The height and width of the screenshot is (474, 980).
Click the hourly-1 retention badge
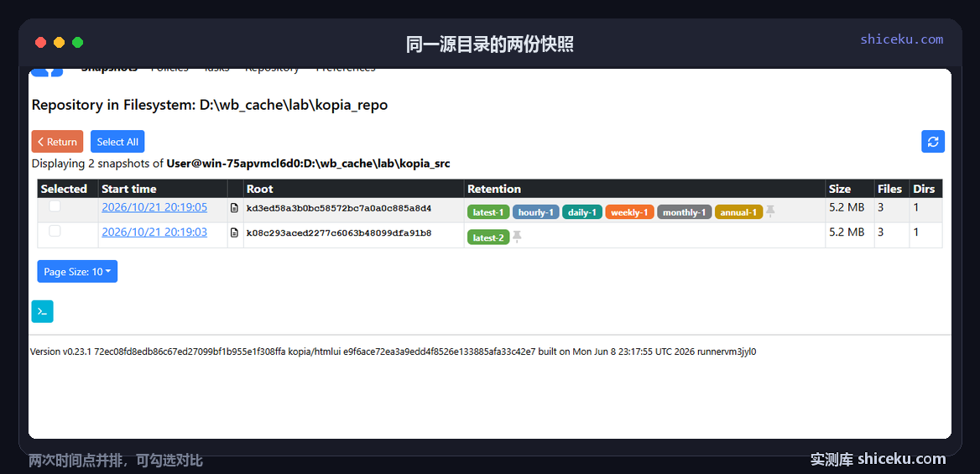coord(535,212)
